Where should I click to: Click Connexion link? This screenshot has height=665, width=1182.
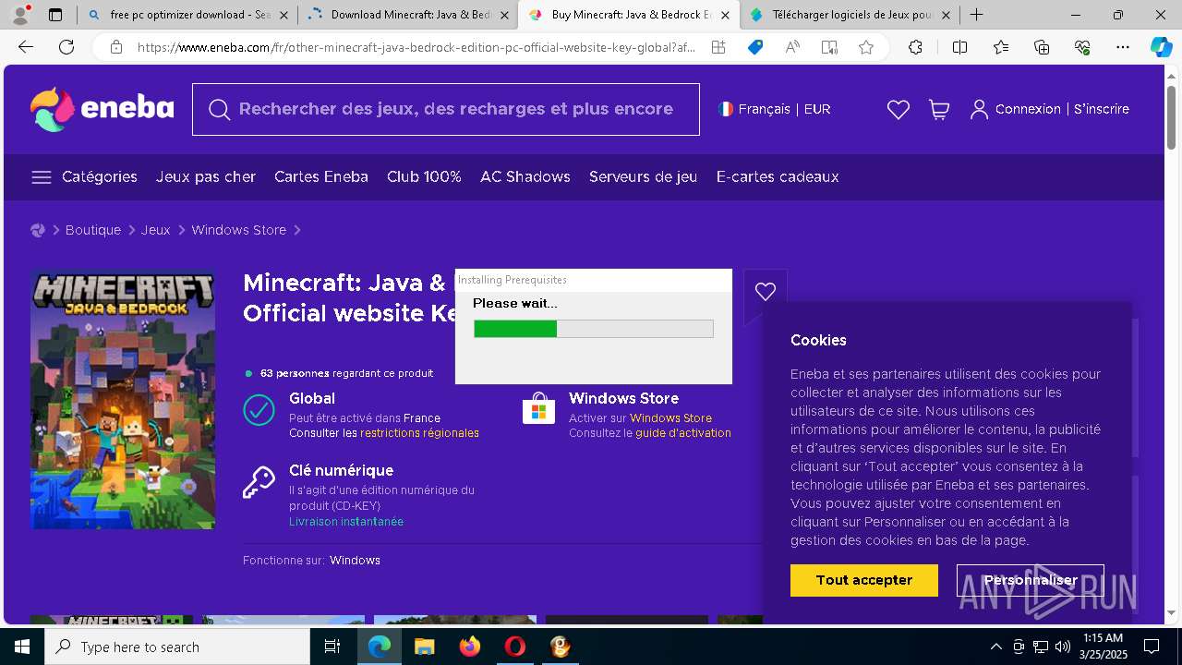[x=1028, y=109]
